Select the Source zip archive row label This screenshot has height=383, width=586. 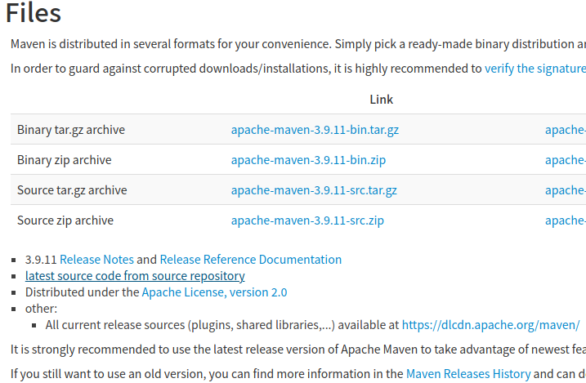pos(65,220)
